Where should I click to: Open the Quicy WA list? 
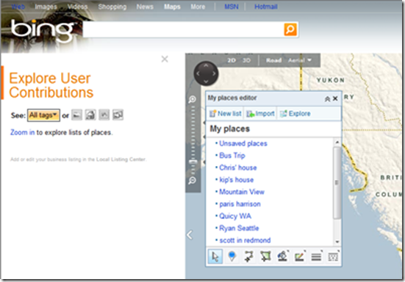coord(235,216)
